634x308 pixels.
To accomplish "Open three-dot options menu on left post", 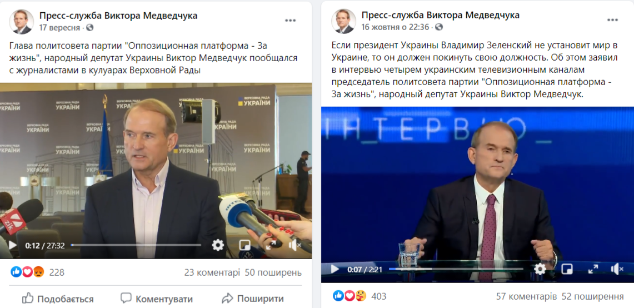I will click(x=290, y=21).
